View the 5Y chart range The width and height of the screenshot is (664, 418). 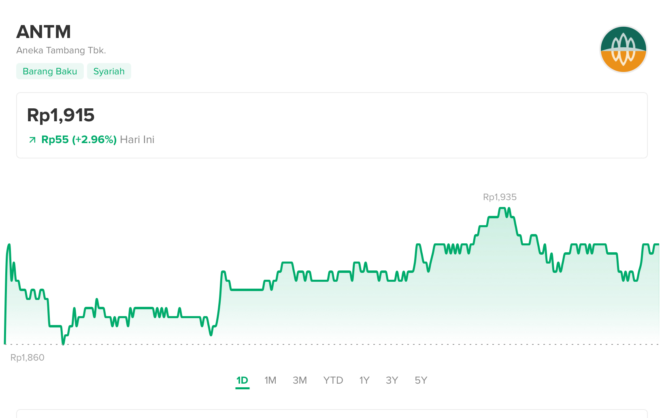421,380
